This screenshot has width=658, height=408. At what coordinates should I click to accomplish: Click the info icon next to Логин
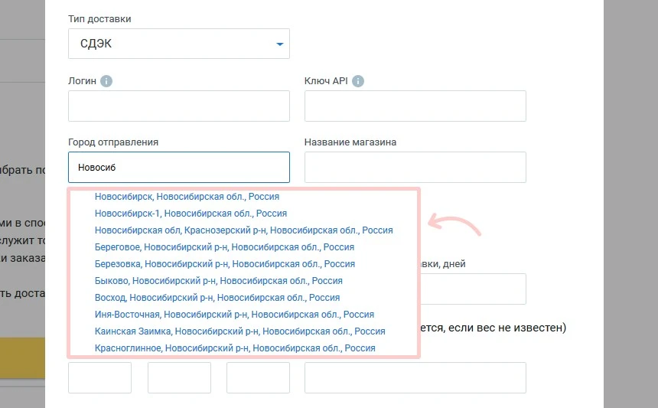tap(106, 81)
